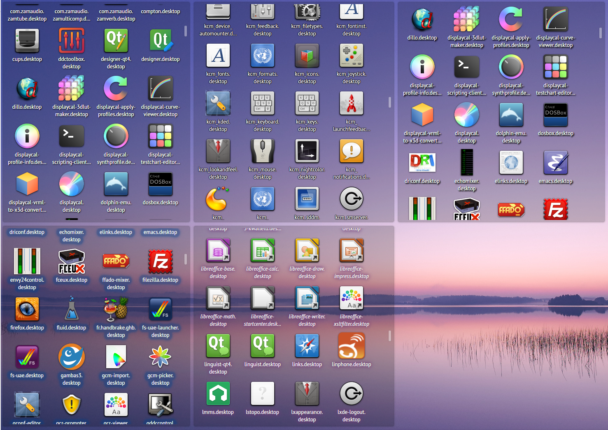Open libreoffice-impress.desktop
The width and height of the screenshot is (608, 430).
click(x=352, y=250)
